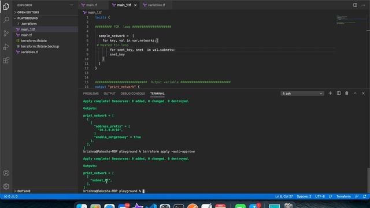Open notifications bell in status bar
370x208 pixels.
coord(365,196)
